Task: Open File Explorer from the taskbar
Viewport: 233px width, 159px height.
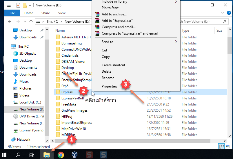Action: pyautogui.click(x=46, y=155)
